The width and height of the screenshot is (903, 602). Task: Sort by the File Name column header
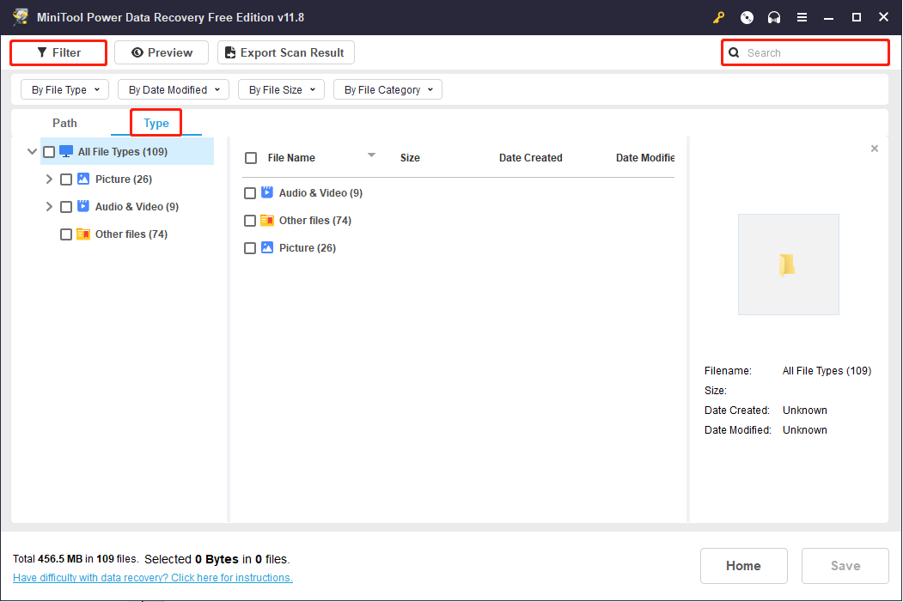coord(291,158)
